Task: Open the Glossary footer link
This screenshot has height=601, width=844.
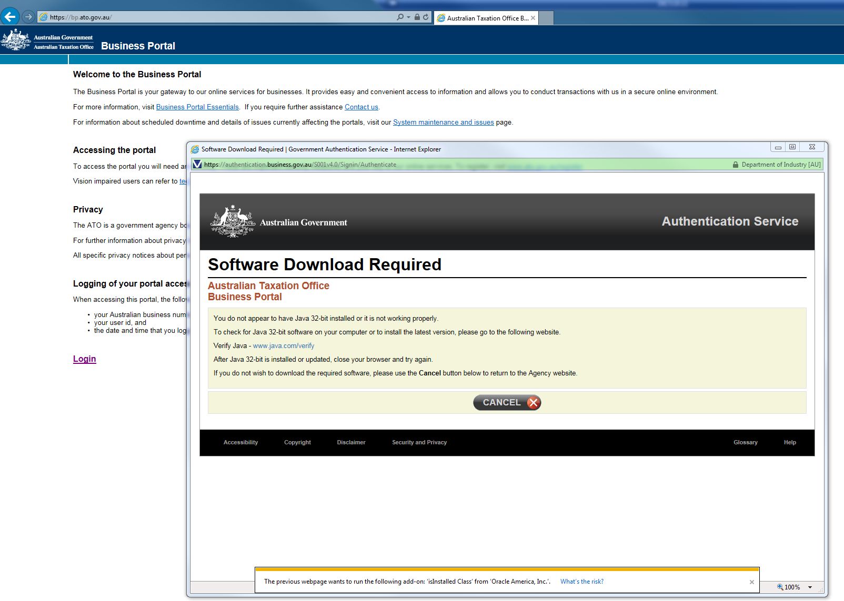Action: coord(746,442)
